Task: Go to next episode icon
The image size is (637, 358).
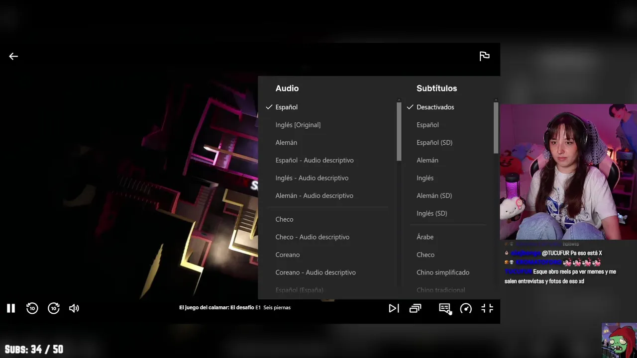Action: (394, 308)
